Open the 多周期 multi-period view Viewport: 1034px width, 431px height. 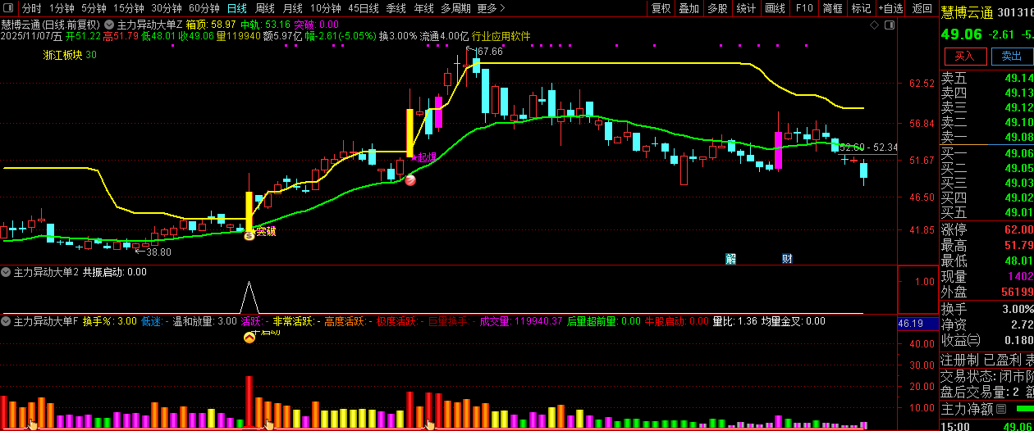[455, 8]
